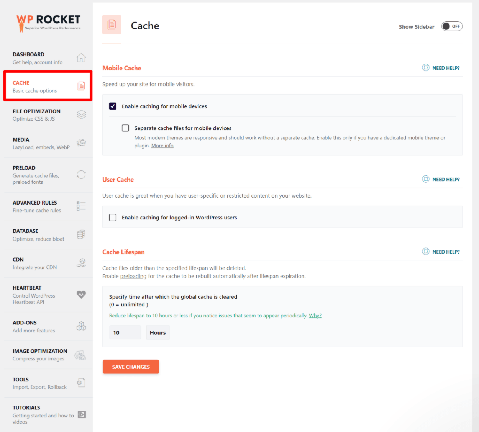Screen dimensions: 479x432
Task: Click lifebuoy icon beside Cache Lifespan help
Action: coord(426,252)
